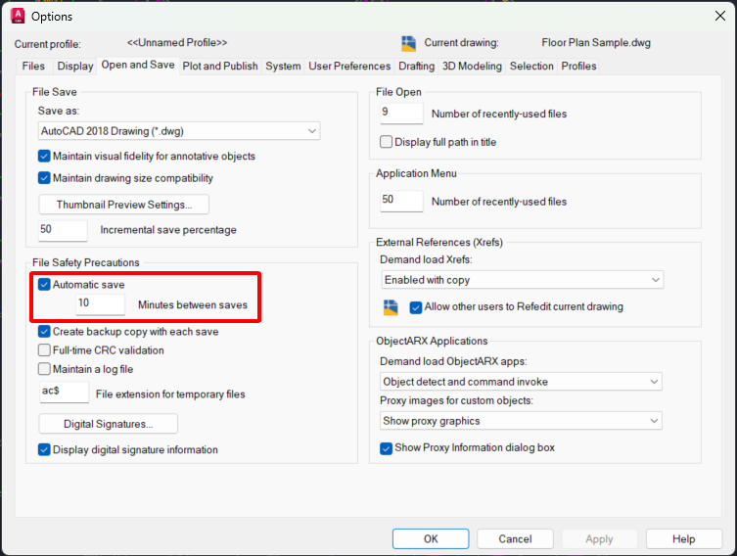Open Help for the Options dialog
This screenshot has height=556, width=737.
(684, 538)
